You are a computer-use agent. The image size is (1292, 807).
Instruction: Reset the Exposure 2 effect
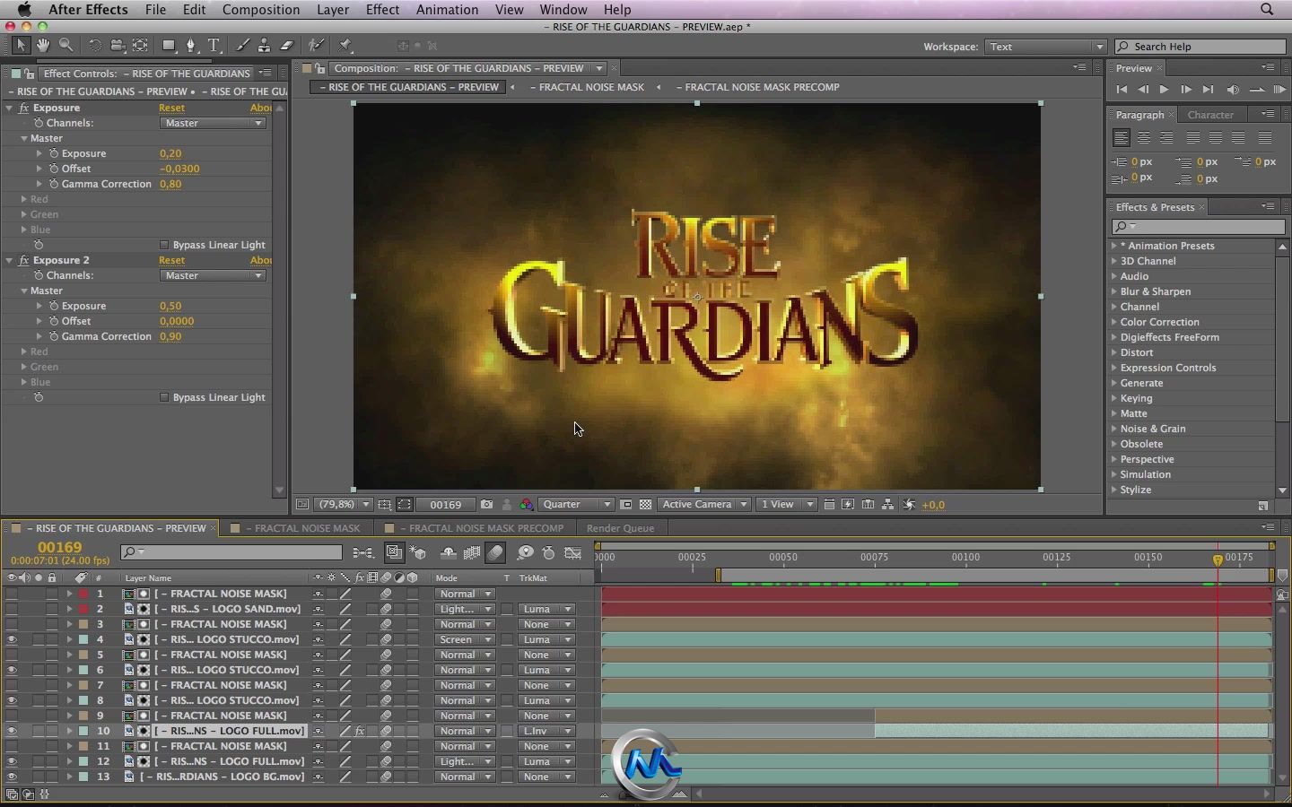(171, 260)
